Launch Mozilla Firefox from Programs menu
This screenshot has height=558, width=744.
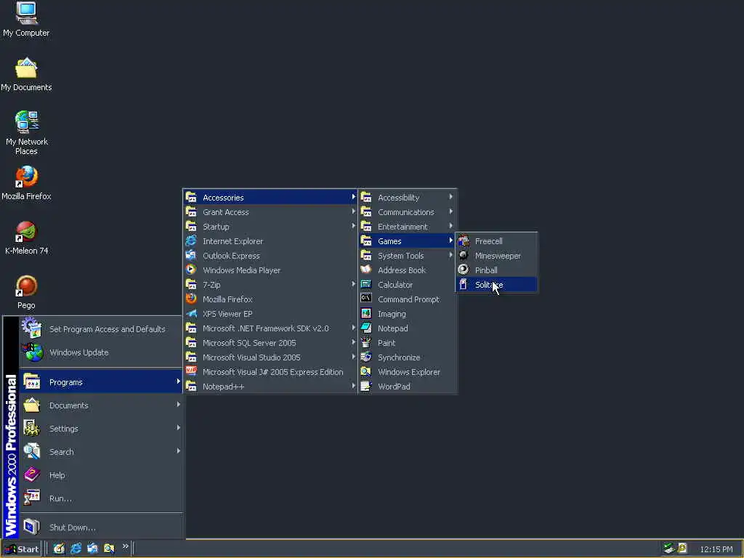pos(270,299)
